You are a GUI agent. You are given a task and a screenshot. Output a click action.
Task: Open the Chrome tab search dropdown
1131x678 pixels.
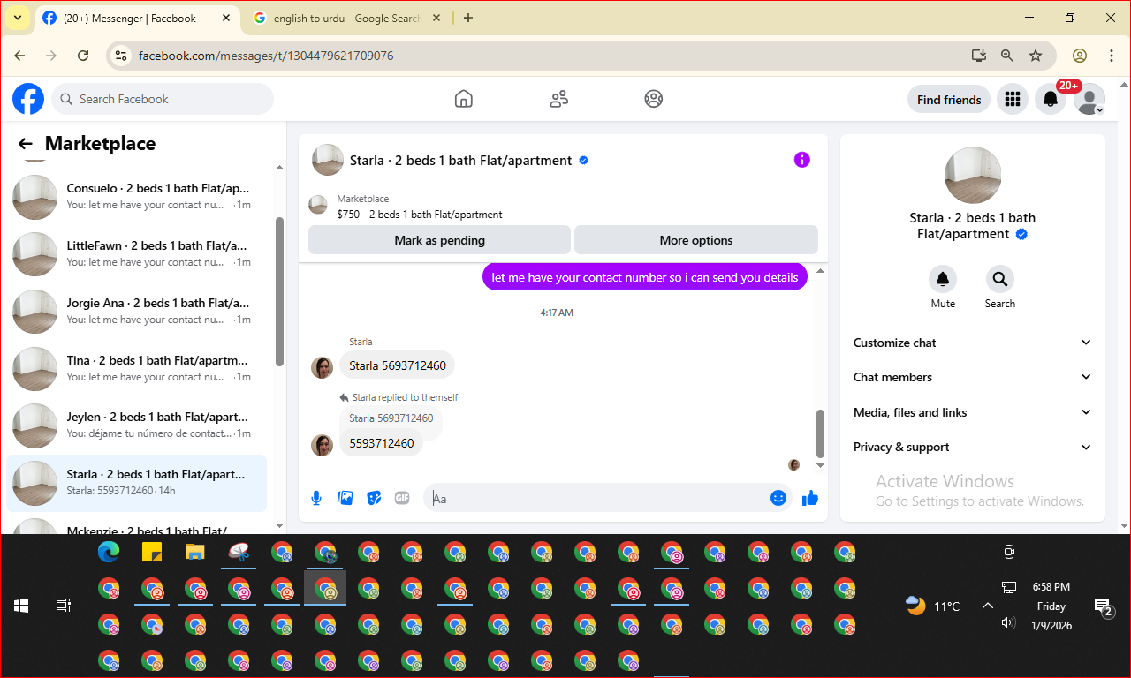tap(17, 18)
